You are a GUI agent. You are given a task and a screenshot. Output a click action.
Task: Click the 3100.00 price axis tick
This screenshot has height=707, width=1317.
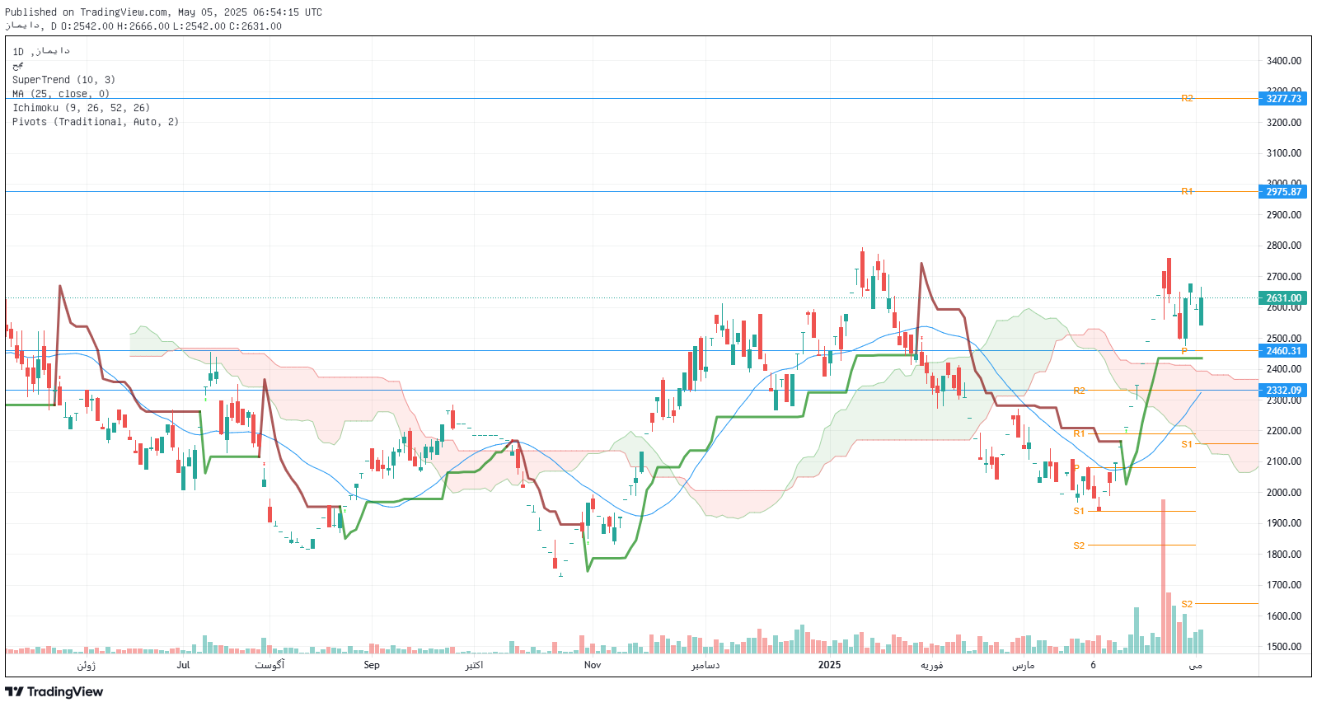(1284, 153)
